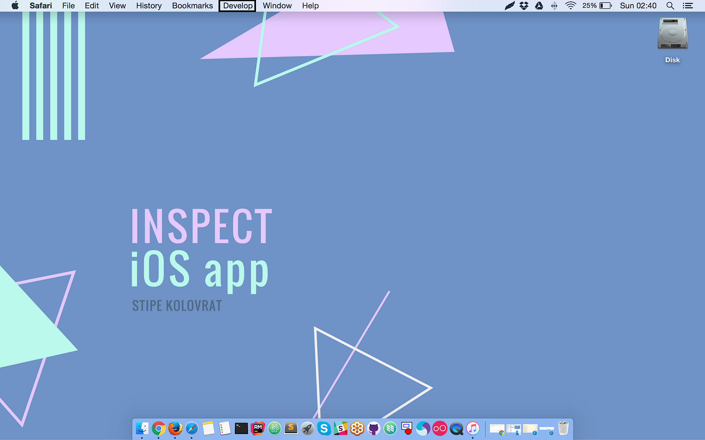Restore the minimized Chrome window thumbnail
Viewport: 705px width, 440px height.
[497, 429]
